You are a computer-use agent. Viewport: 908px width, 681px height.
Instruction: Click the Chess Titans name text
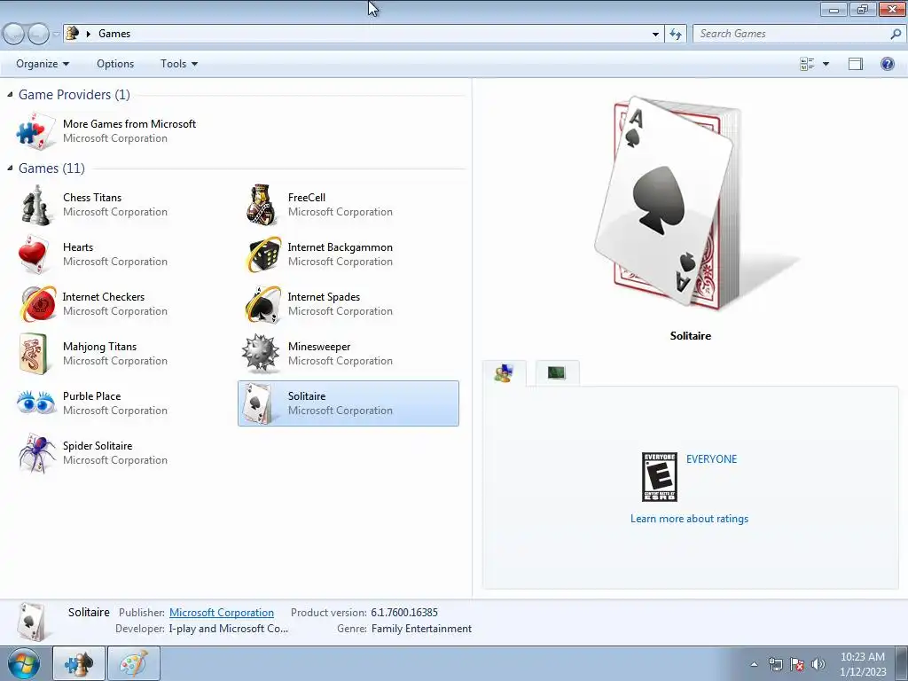click(x=92, y=198)
